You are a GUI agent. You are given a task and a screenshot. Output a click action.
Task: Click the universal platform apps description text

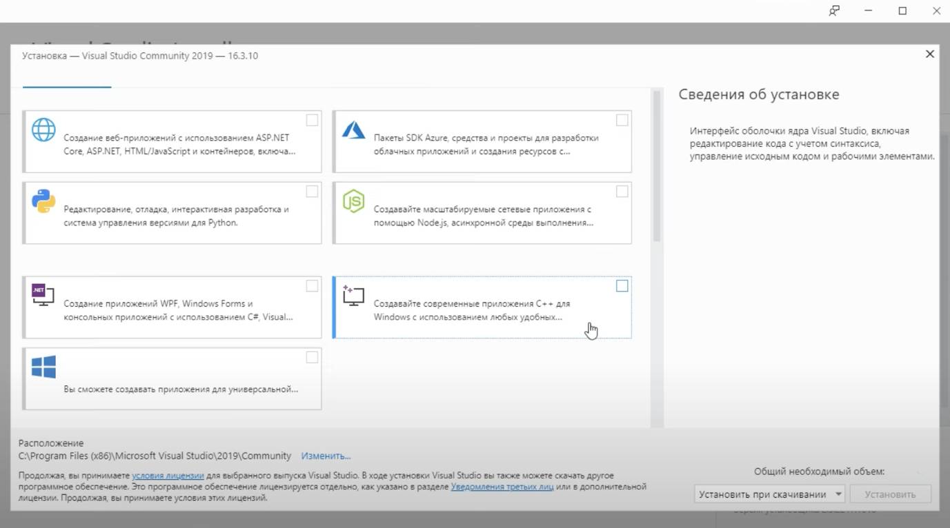[181, 389]
